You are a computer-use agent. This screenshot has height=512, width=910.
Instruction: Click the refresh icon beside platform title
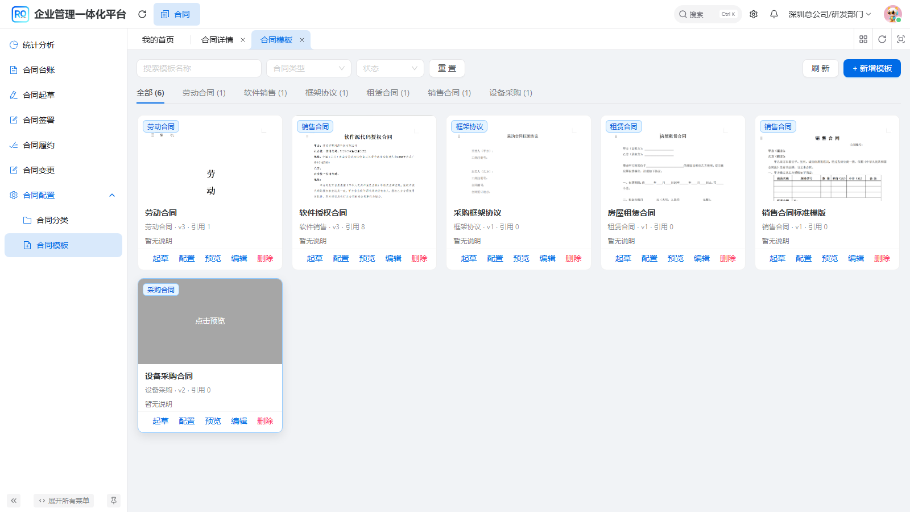tap(142, 14)
